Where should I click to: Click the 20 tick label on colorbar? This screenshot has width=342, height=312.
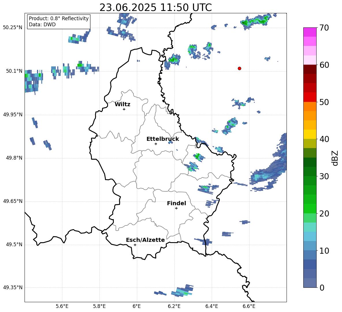(324, 214)
